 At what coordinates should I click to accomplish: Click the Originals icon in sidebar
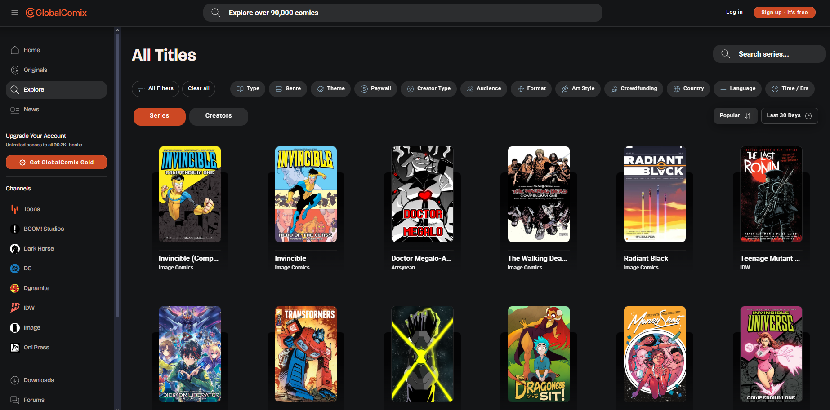[15, 70]
